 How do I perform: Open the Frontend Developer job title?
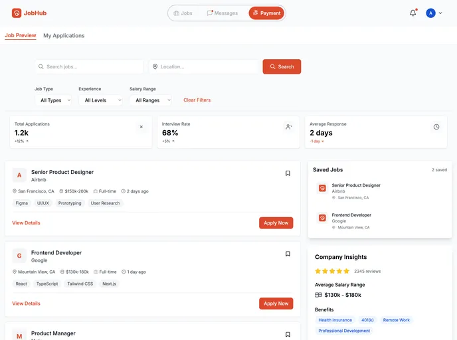pyautogui.click(x=56, y=252)
